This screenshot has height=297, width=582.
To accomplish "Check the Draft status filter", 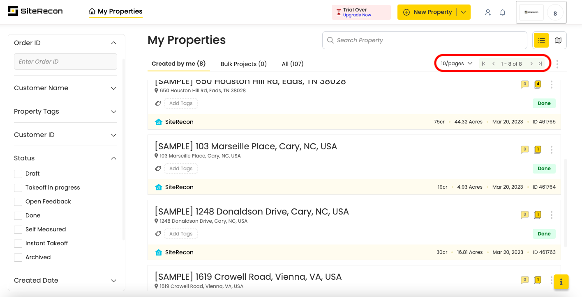I will point(18,174).
